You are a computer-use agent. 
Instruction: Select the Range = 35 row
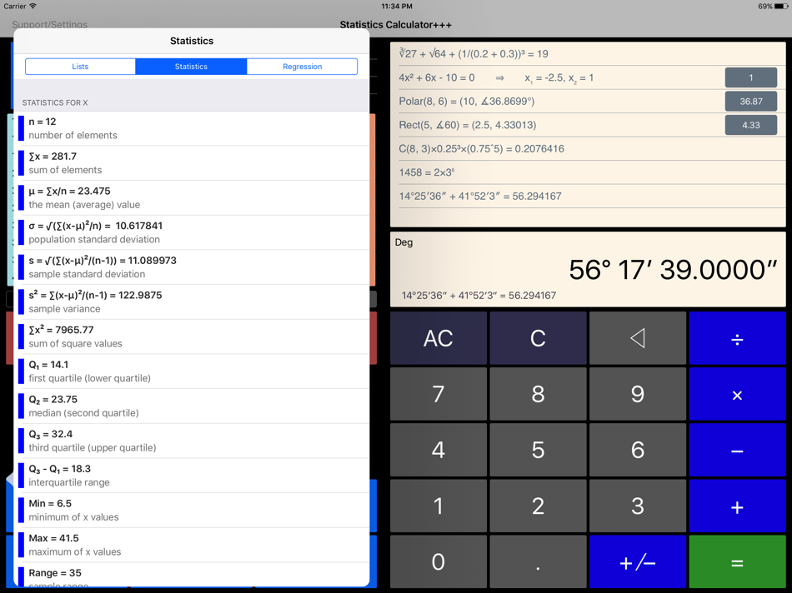tap(192, 576)
